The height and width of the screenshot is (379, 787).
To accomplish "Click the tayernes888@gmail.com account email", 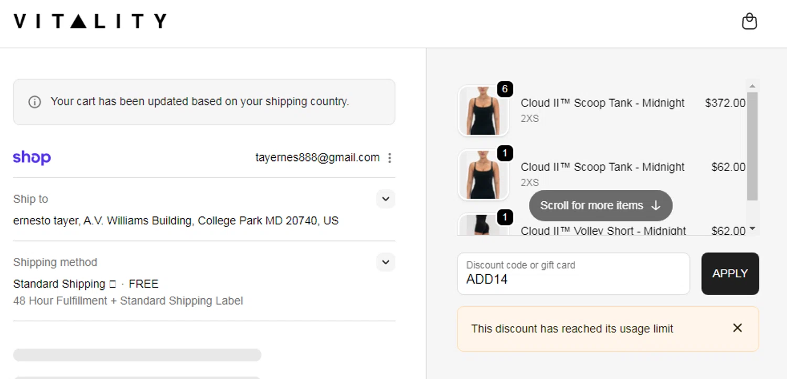I will click(317, 157).
